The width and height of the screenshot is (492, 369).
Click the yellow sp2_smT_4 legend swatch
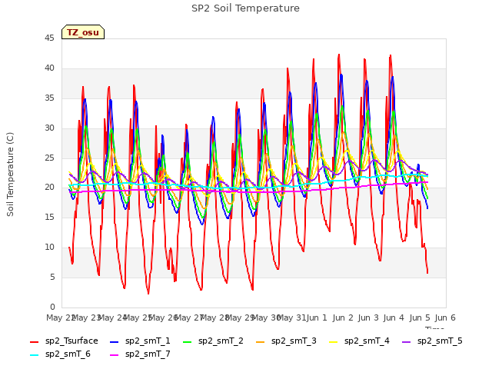pos(333,341)
